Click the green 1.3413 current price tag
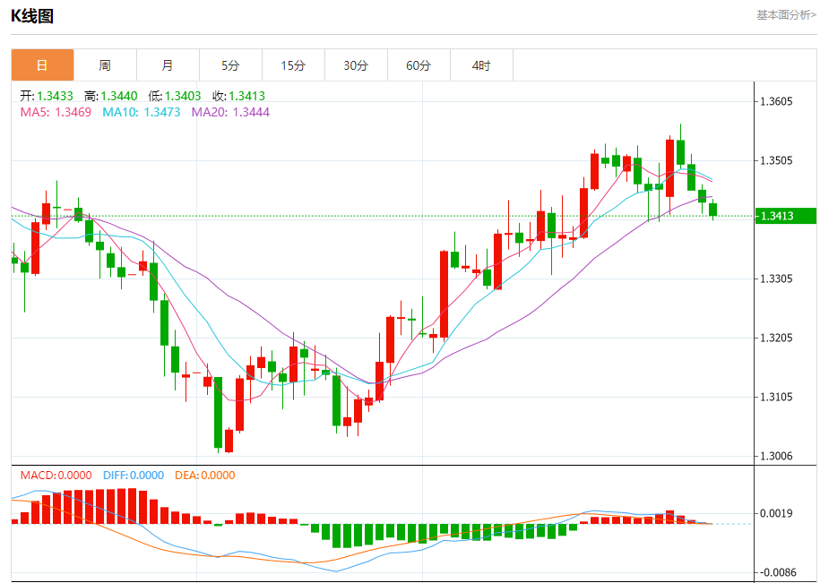The image size is (820, 583). click(x=783, y=216)
